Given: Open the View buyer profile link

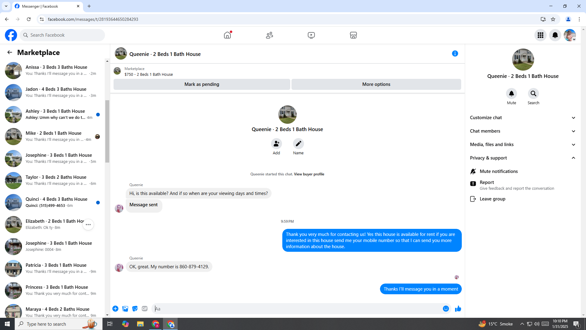Looking at the screenshot, I should pos(309,174).
